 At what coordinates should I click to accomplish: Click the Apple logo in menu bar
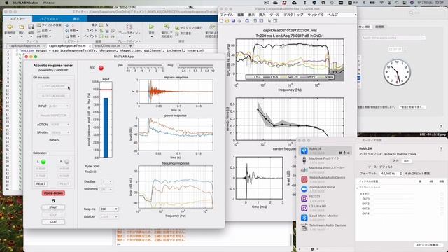[6, 3]
